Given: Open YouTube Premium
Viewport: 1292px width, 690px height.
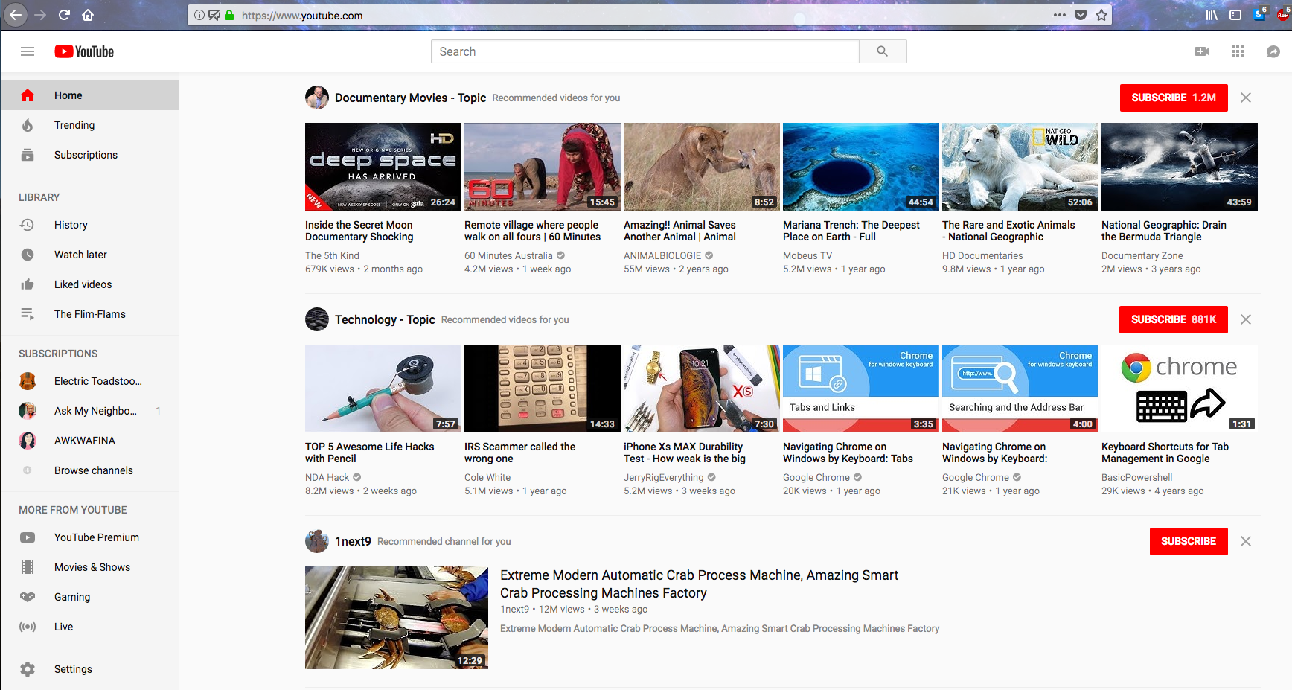Looking at the screenshot, I should pyautogui.click(x=90, y=537).
